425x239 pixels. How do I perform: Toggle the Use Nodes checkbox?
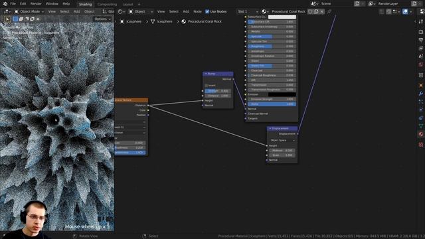pyautogui.click(x=207, y=11)
